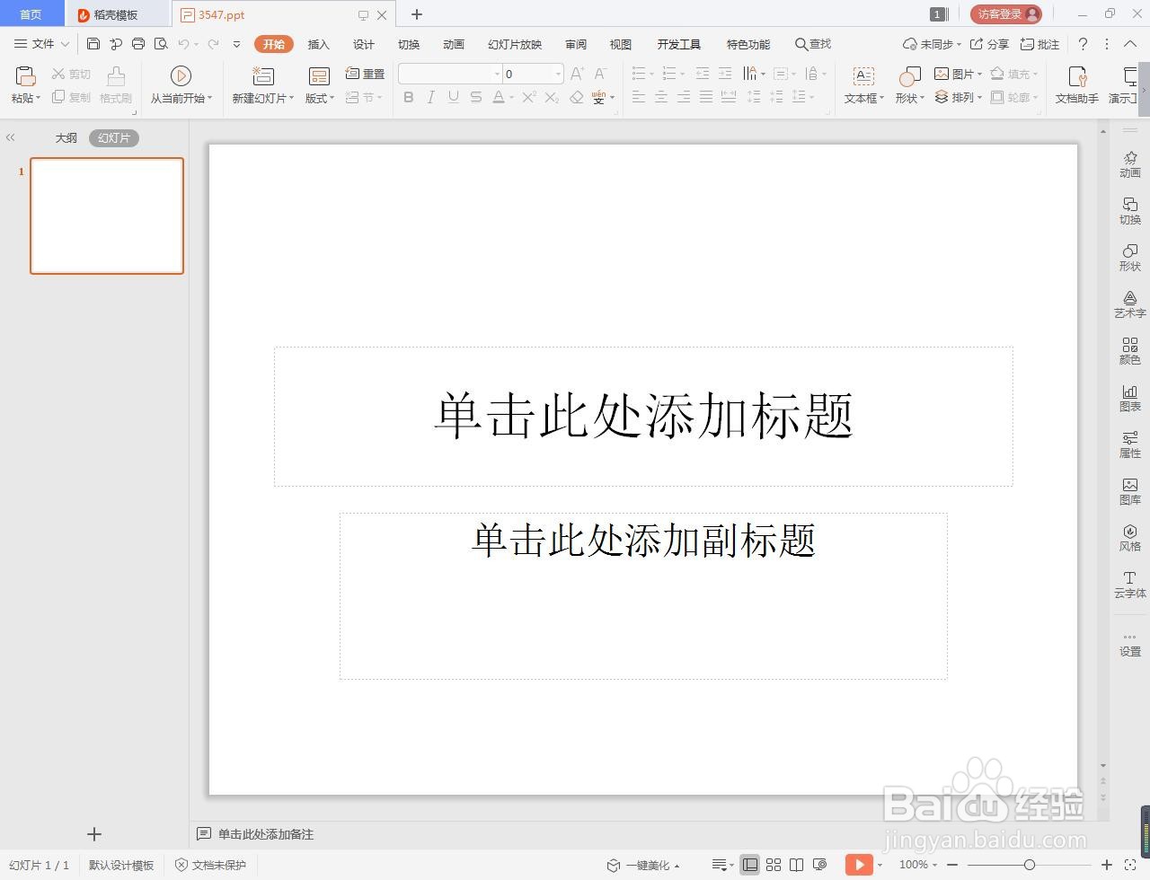Image resolution: width=1150 pixels, height=880 pixels.
Task: Expand the 文件 menu arrow
Action: (65, 44)
